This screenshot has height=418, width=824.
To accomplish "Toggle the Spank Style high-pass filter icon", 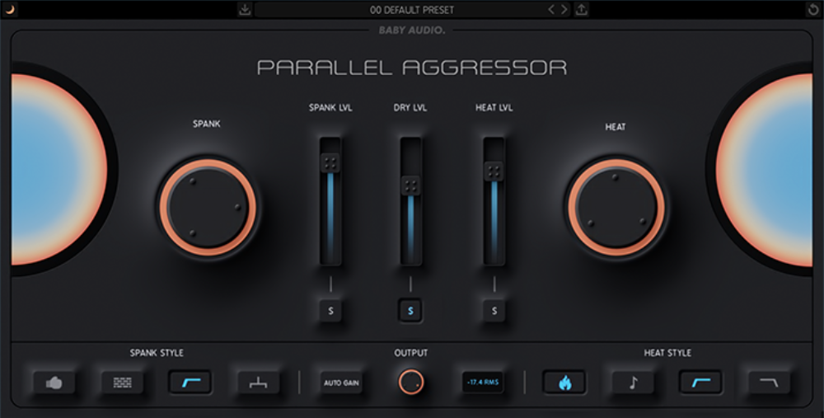I will (x=190, y=383).
